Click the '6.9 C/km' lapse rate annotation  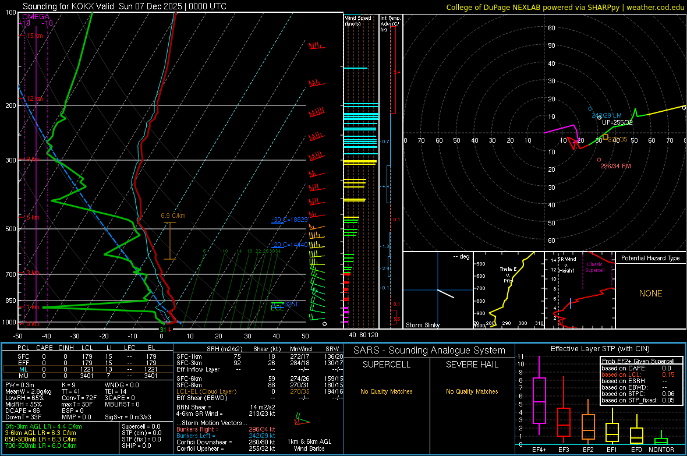point(173,215)
